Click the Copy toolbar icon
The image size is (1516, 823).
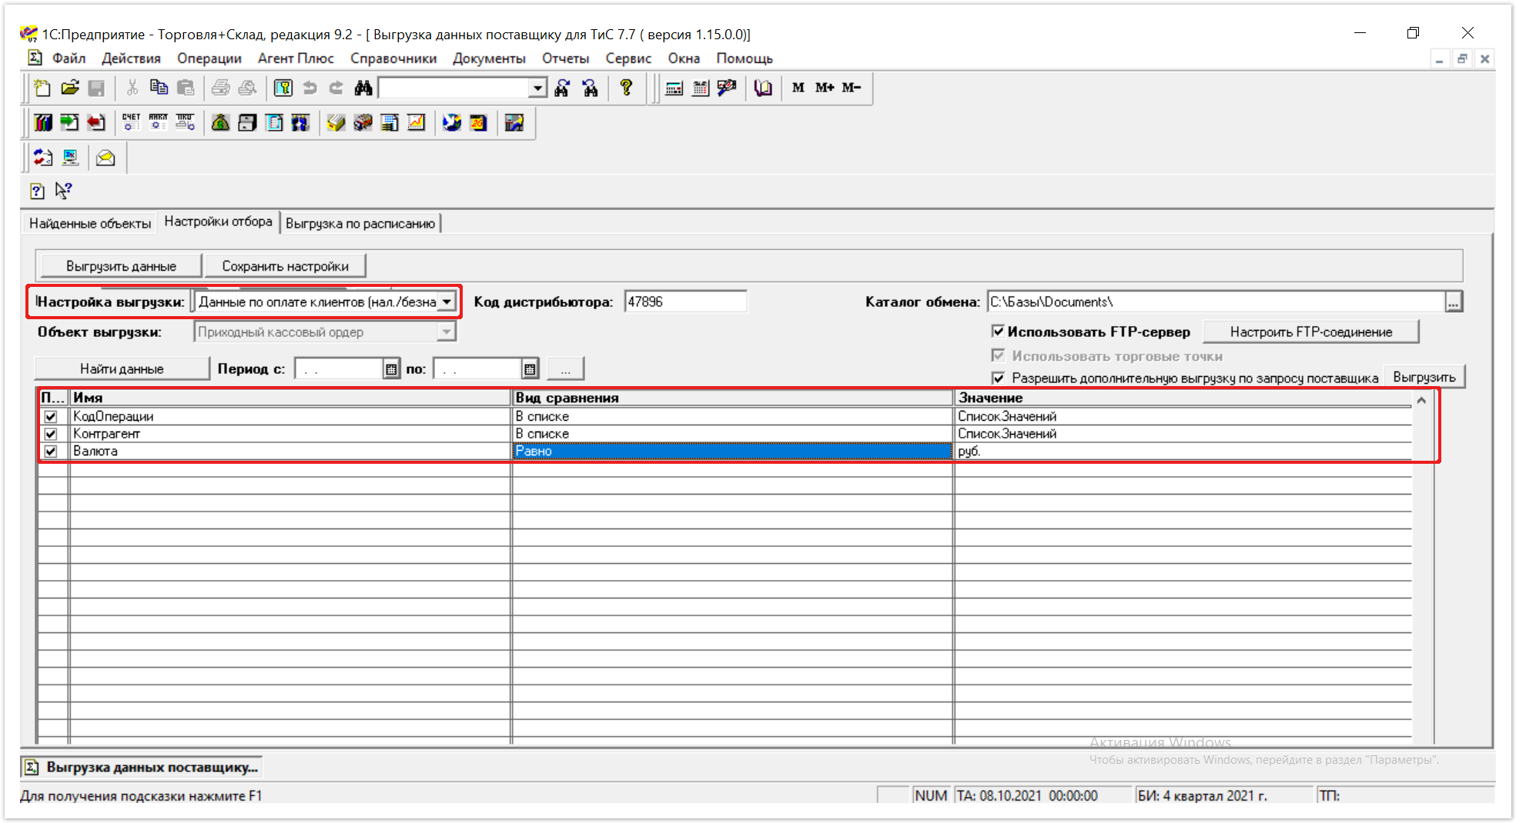pos(159,88)
